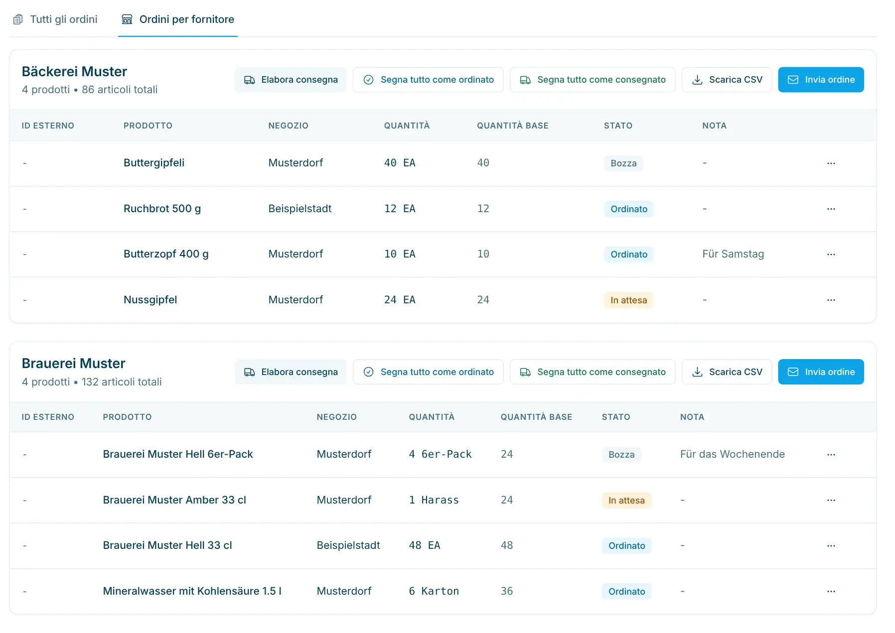Click Elabora consegna for Brauerei Muster

tap(291, 372)
